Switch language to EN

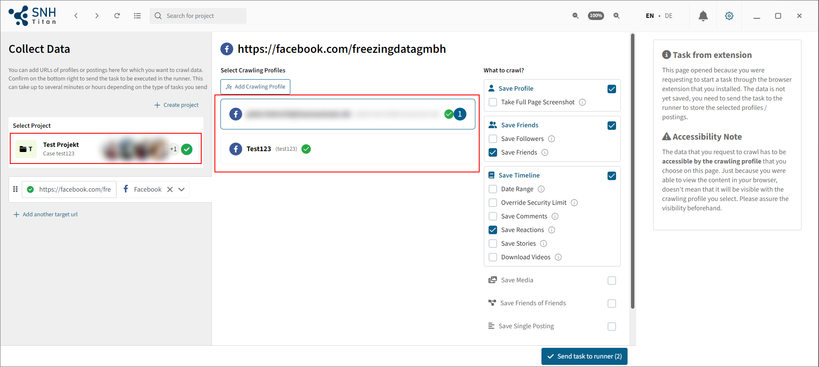click(650, 16)
